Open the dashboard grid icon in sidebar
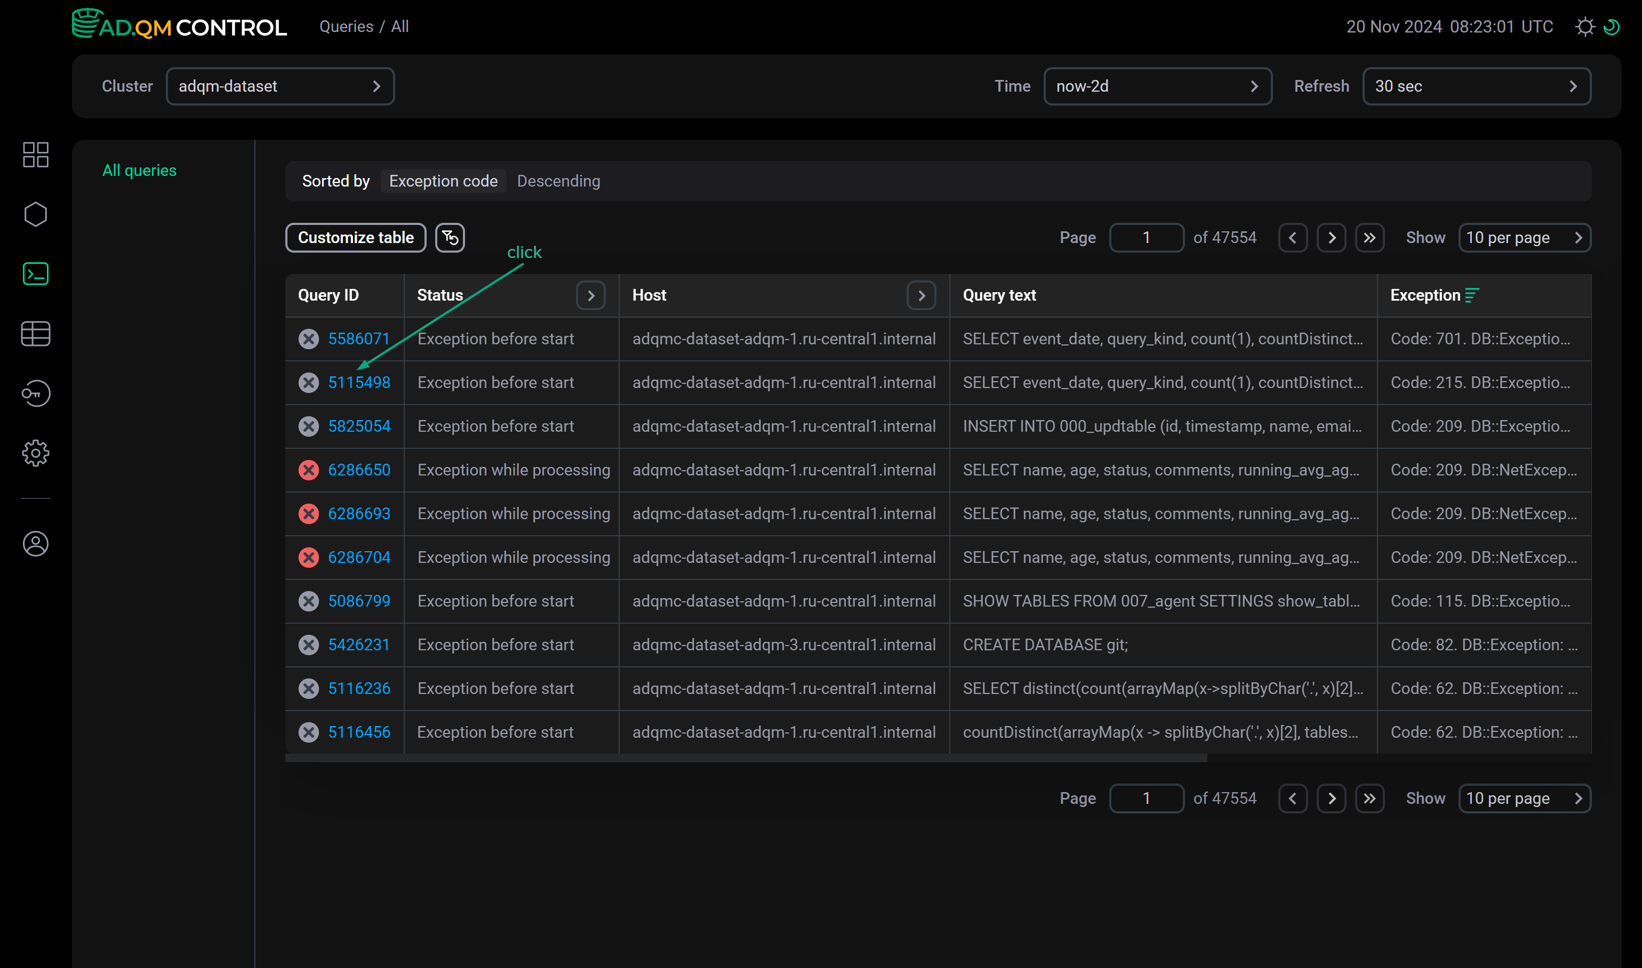1642x968 pixels. pos(35,155)
